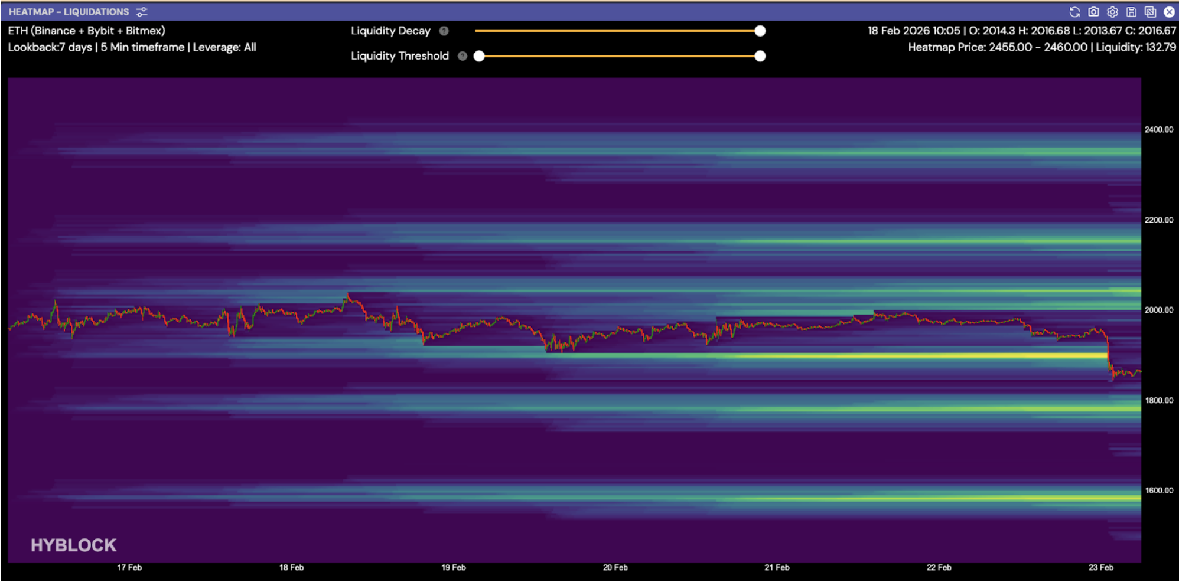Click the 18 Feb 2026 OHLC readout
Viewport: 1179px width, 582px height.
(1022, 31)
